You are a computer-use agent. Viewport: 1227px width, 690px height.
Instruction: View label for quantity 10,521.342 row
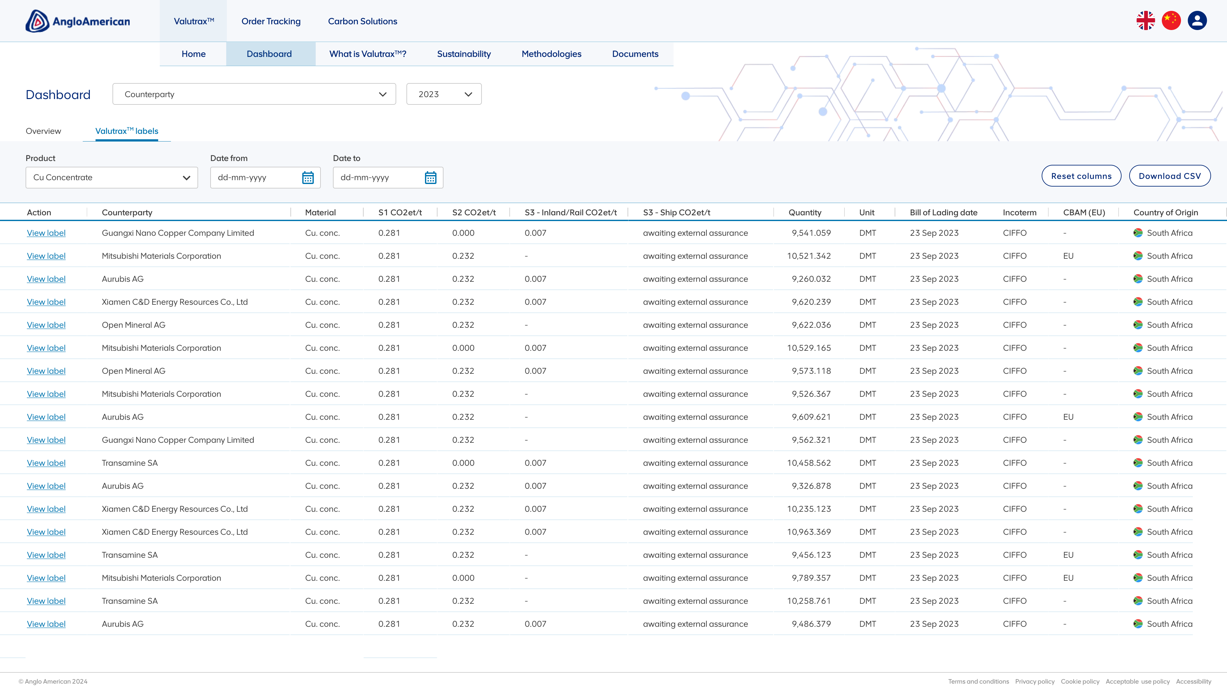tap(46, 256)
